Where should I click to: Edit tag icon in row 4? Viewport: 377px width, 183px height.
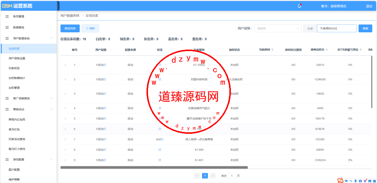(x=160, y=108)
